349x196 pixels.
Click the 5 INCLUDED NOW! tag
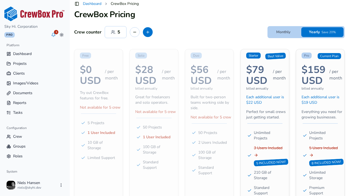coord(271,163)
